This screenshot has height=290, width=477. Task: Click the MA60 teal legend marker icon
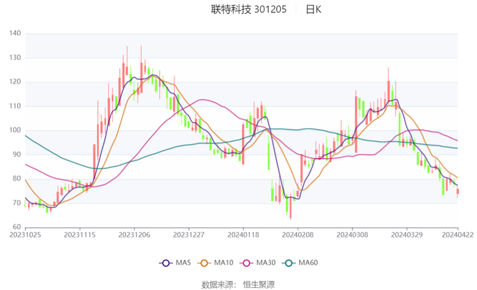pyautogui.click(x=291, y=263)
